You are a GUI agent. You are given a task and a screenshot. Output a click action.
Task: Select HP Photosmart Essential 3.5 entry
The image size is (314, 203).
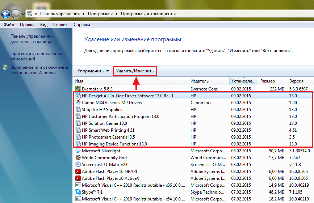108,137
